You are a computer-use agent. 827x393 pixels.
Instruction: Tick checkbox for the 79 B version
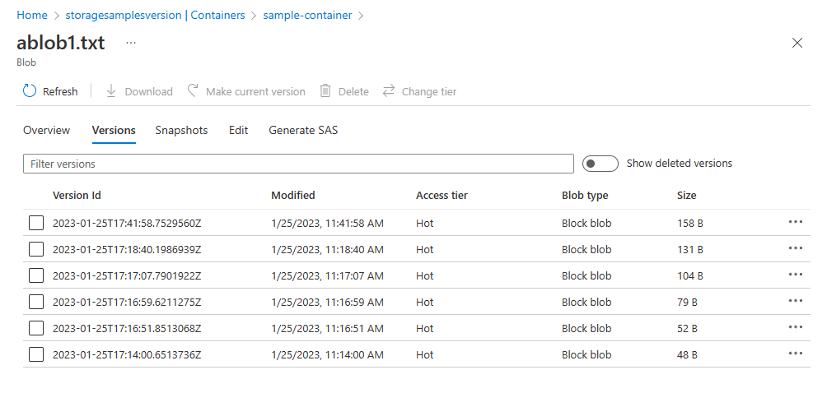tap(35, 302)
